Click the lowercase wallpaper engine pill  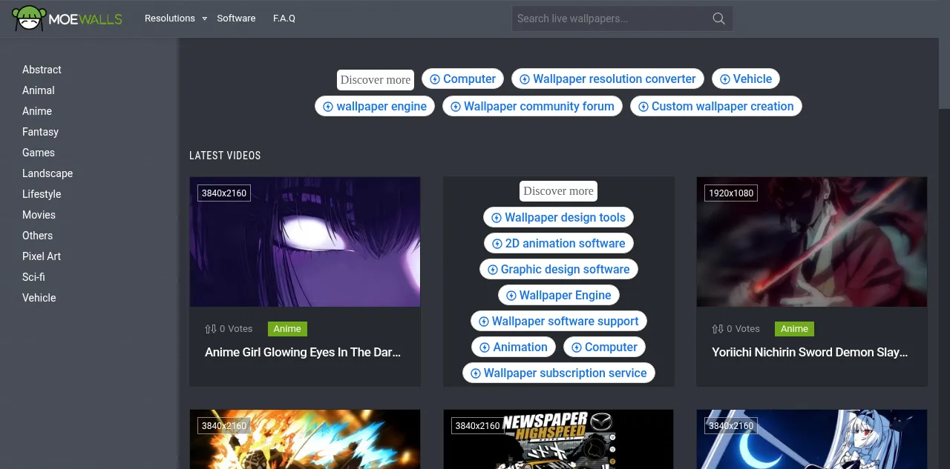(375, 106)
